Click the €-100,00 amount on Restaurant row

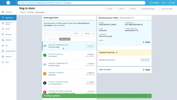pos(91,82)
